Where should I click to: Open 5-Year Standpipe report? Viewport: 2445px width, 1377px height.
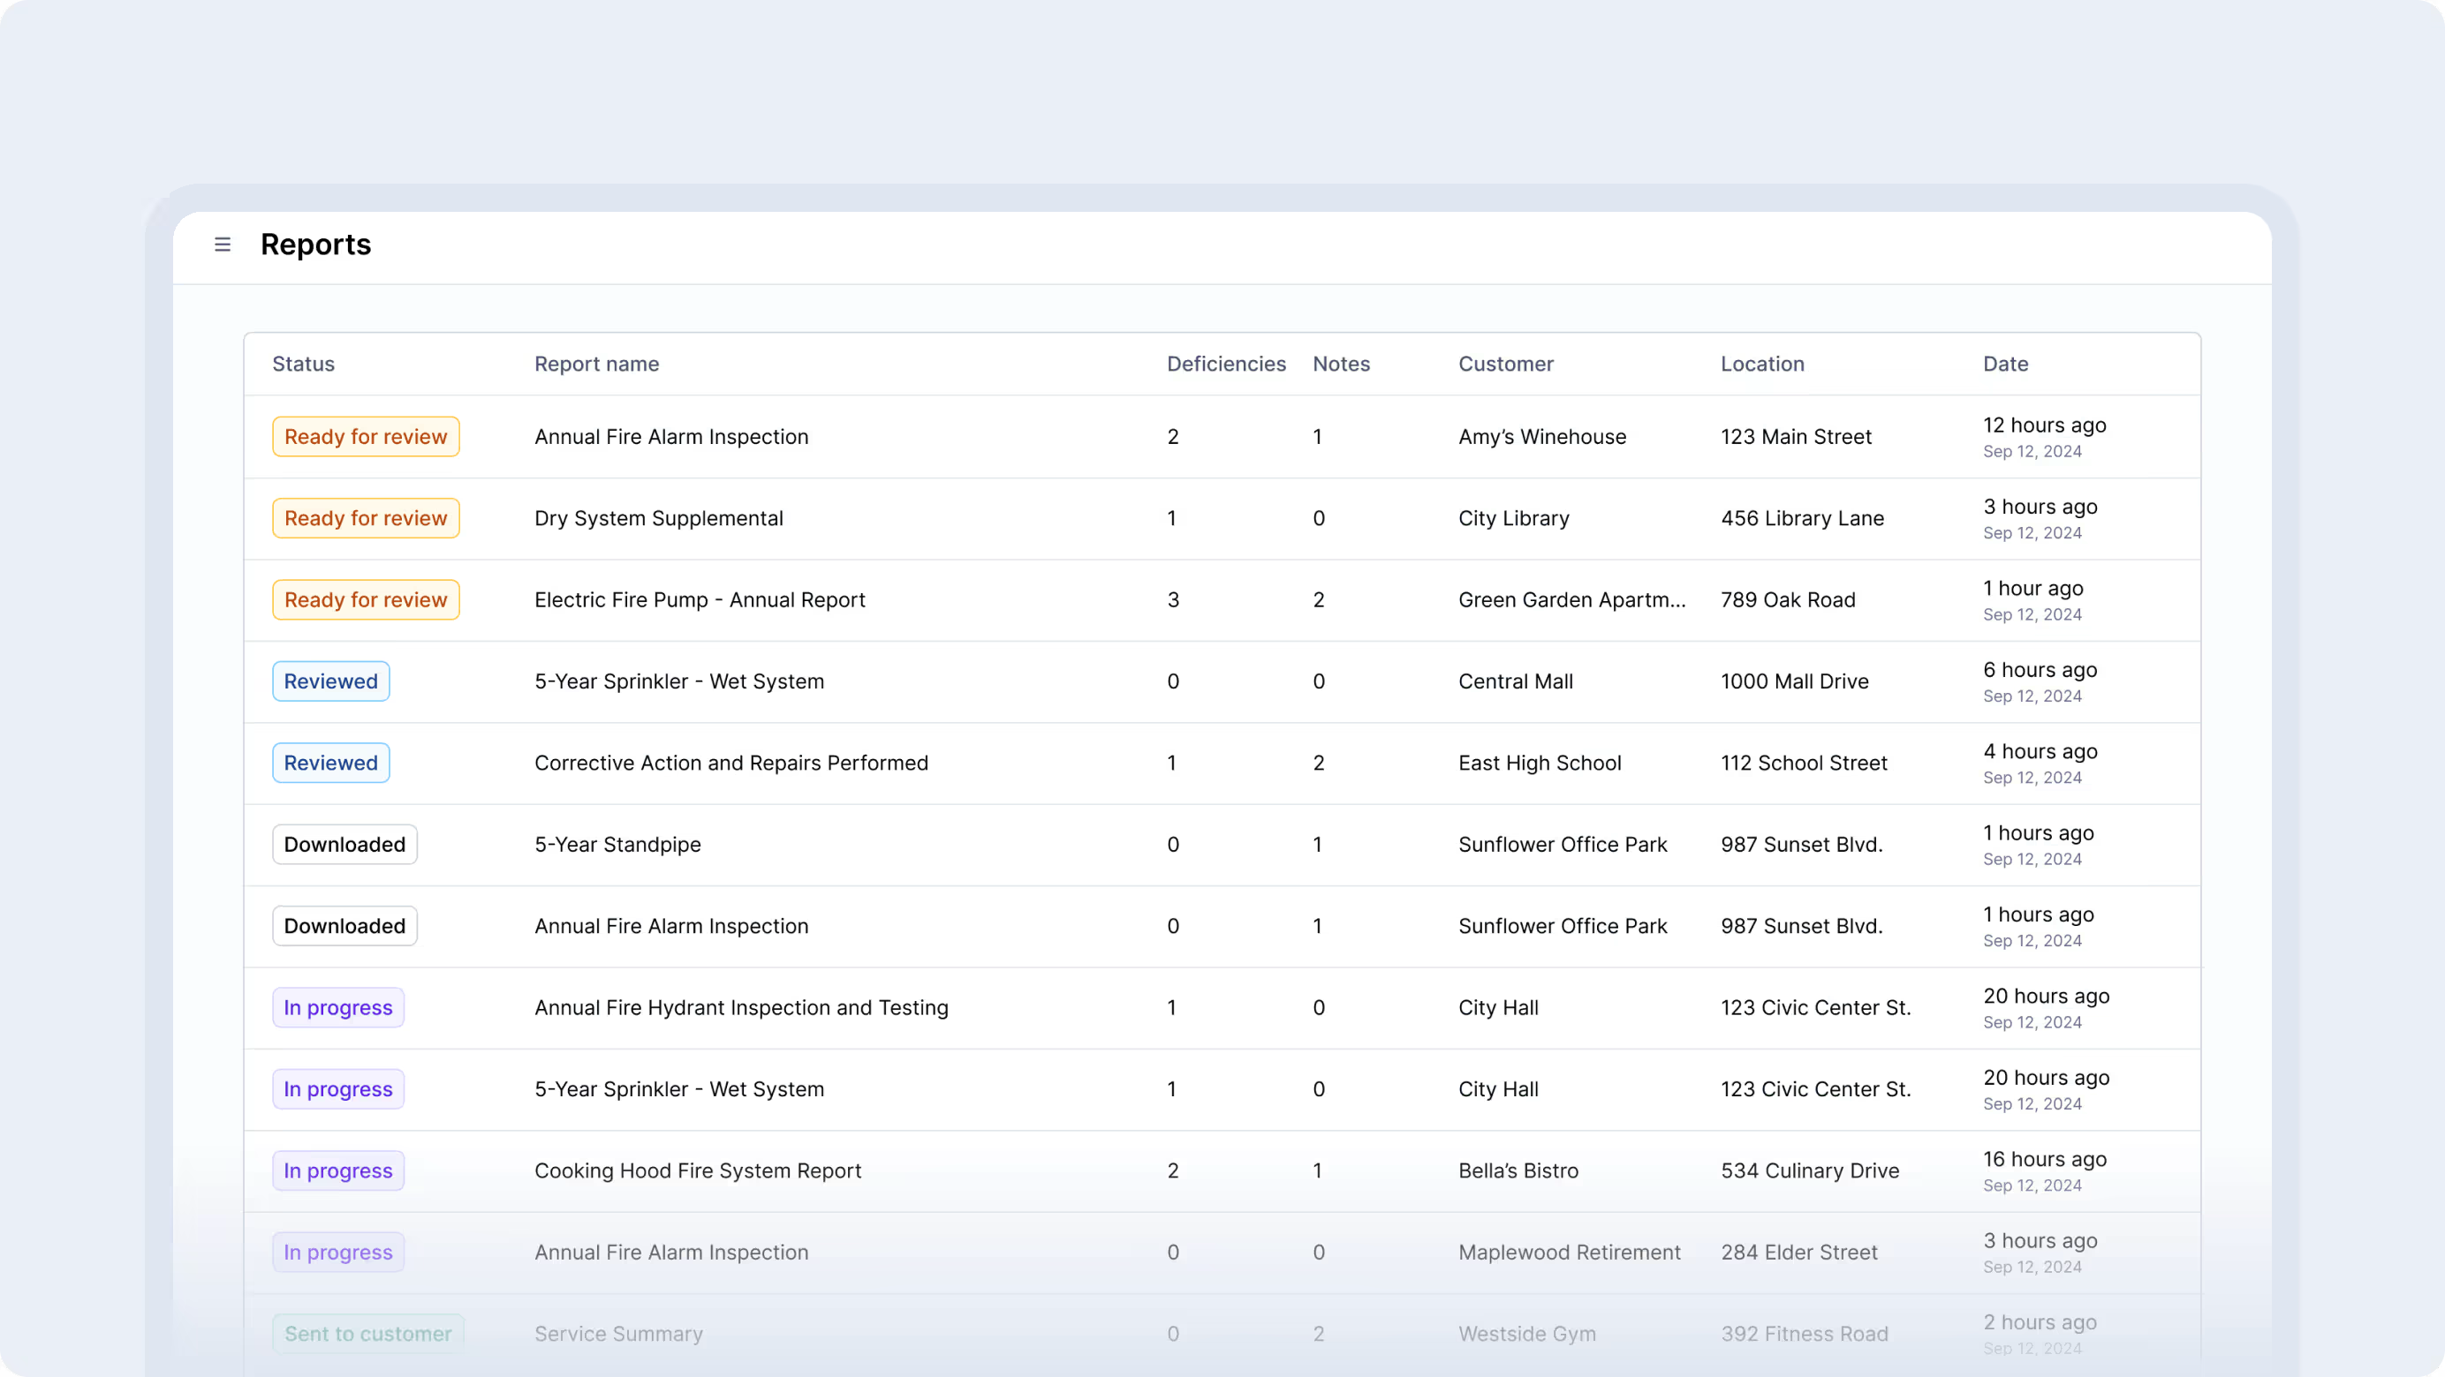point(617,845)
